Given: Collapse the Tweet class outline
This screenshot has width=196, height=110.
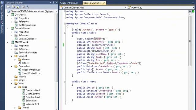Looking at the screenshot, I should [65, 82].
